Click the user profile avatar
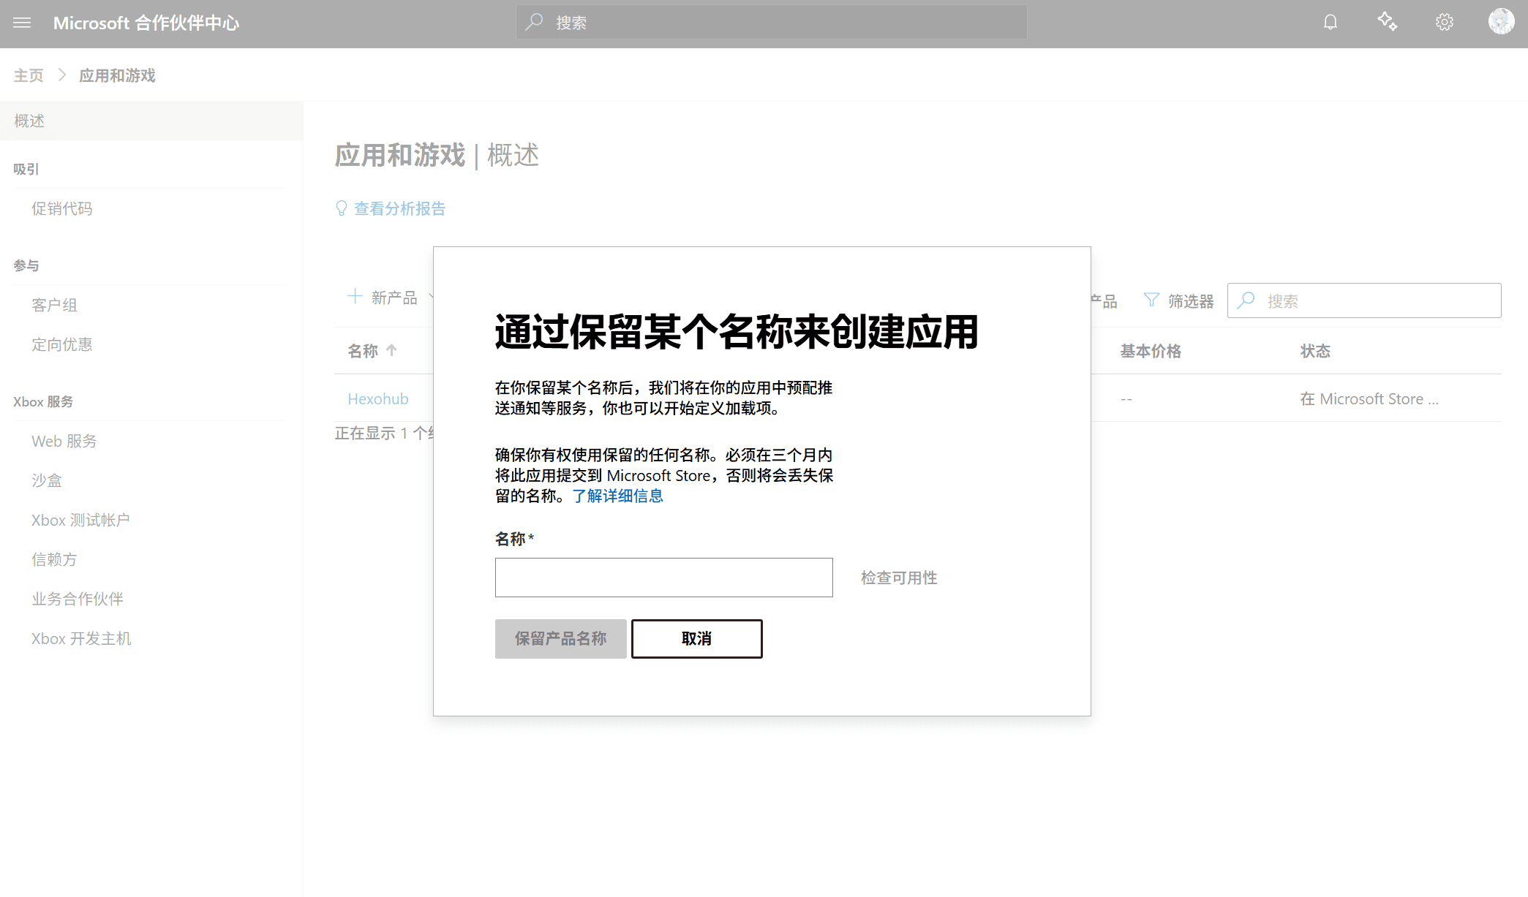Viewport: 1528px width, 897px height. click(1501, 22)
